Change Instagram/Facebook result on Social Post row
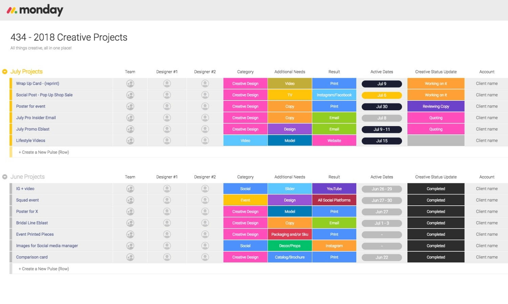The width and height of the screenshot is (508, 304). (x=334, y=95)
